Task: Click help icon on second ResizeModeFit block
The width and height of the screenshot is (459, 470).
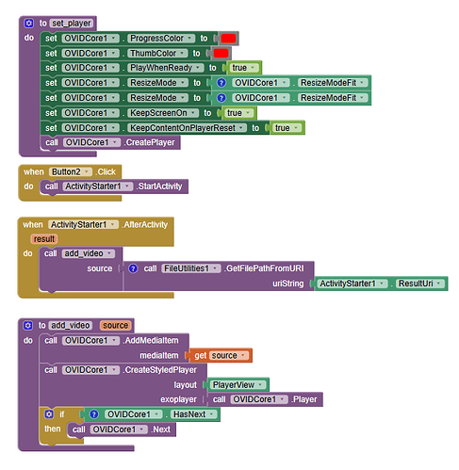Action: (x=221, y=98)
